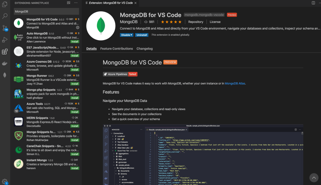Open the MongoDB leaf view in activity bar
The height and width of the screenshot is (185, 321).
coord(5,75)
